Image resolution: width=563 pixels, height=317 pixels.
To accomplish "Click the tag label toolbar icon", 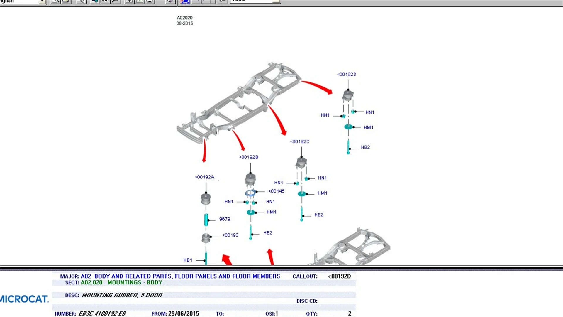I will pyautogui.click(x=170, y=1).
